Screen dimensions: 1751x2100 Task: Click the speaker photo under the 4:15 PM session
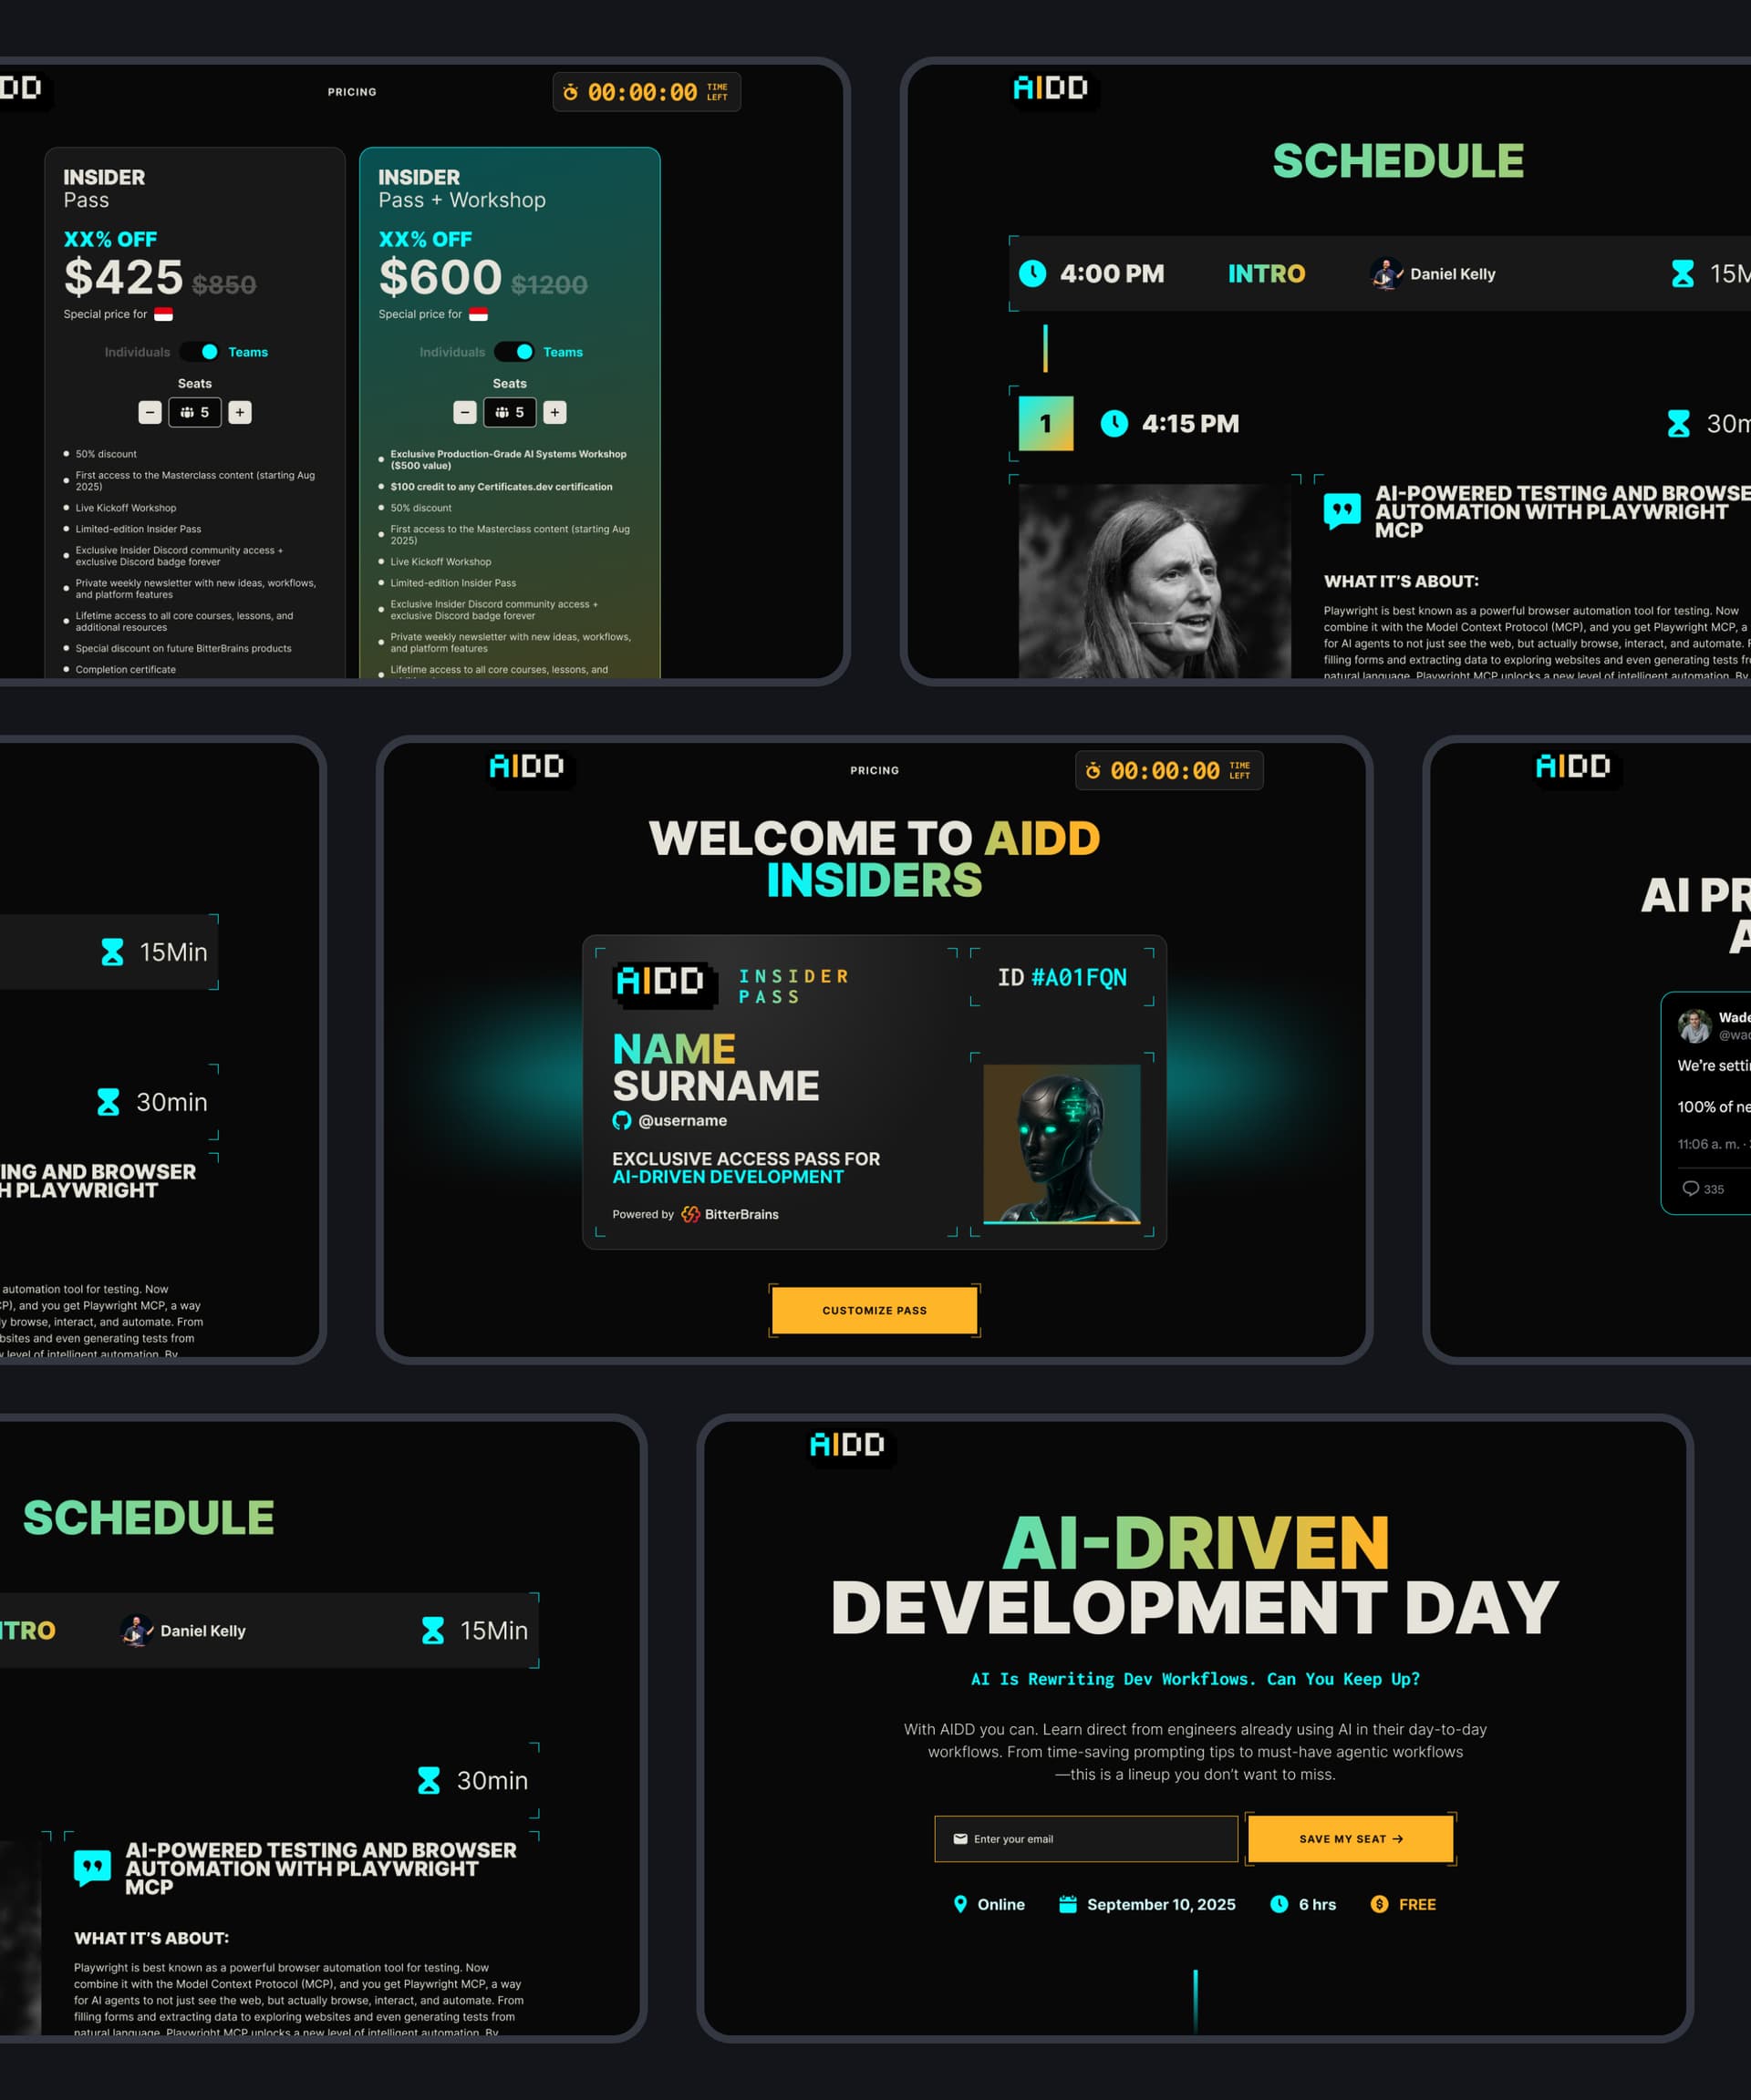click(x=1155, y=581)
